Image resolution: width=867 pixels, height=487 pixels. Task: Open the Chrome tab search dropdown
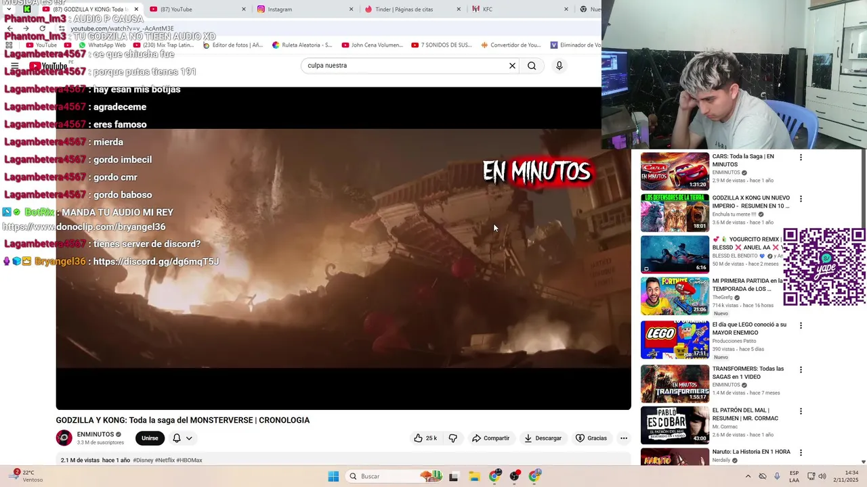(x=9, y=9)
